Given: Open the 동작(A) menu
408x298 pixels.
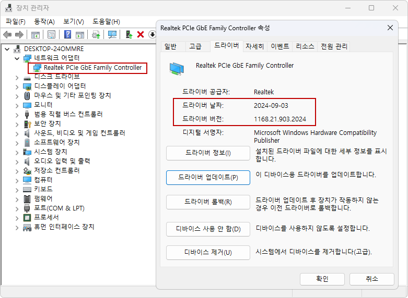Looking at the screenshot, I should coord(44,21).
